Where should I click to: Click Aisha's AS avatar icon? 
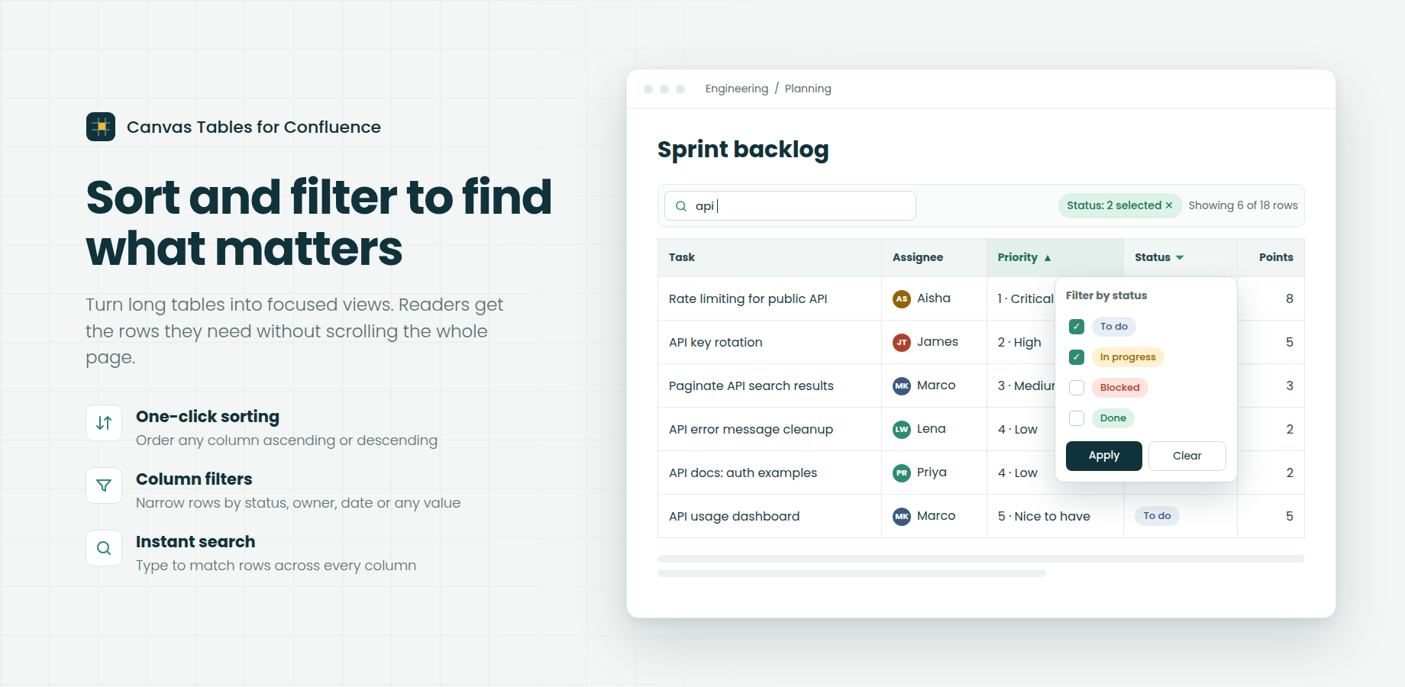902,298
